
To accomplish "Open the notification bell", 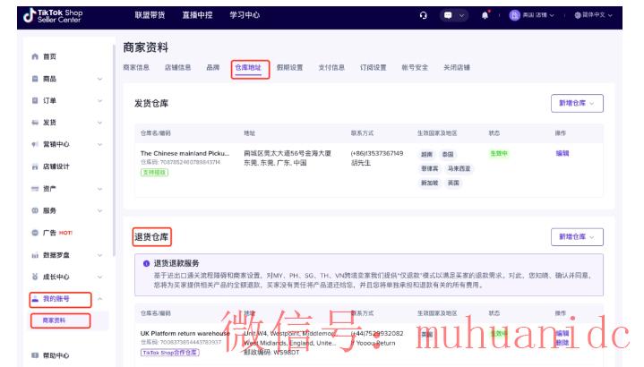I will coord(485,15).
